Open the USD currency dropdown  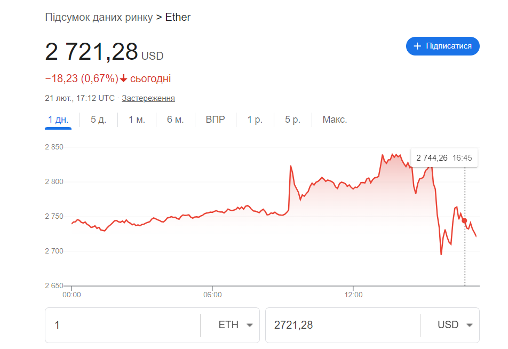coord(455,325)
